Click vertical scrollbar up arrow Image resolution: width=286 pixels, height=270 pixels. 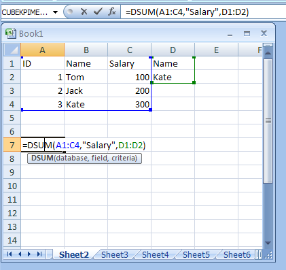pos(268,53)
